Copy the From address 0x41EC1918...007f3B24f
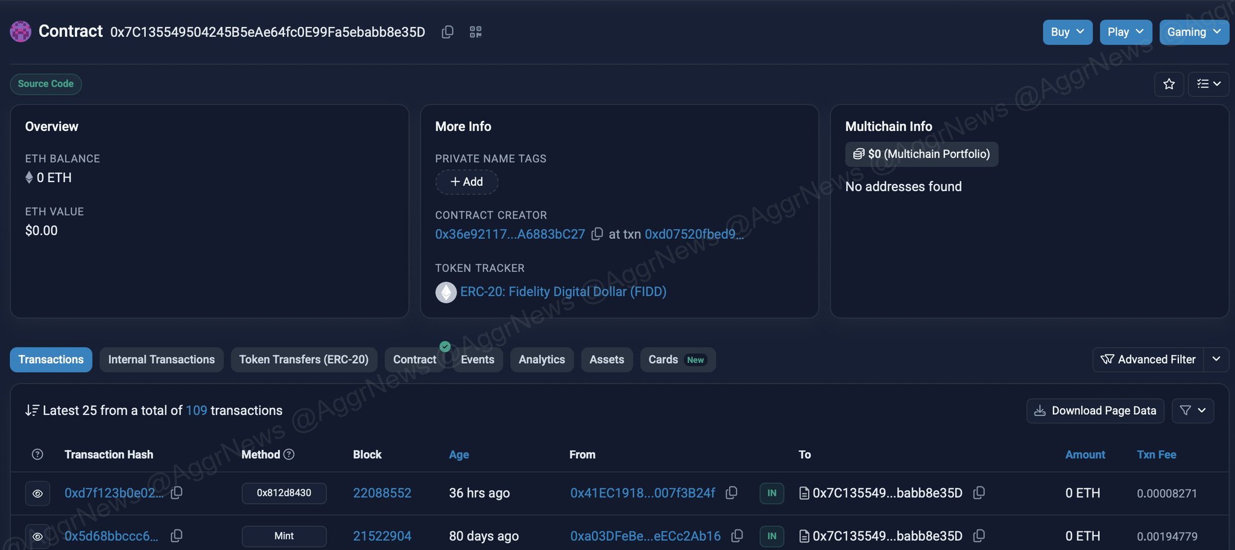Viewport: 1235px width, 550px height. point(731,493)
